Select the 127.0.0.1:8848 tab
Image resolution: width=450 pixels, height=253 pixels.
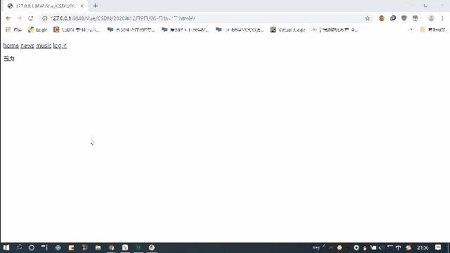[x=46, y=6]
